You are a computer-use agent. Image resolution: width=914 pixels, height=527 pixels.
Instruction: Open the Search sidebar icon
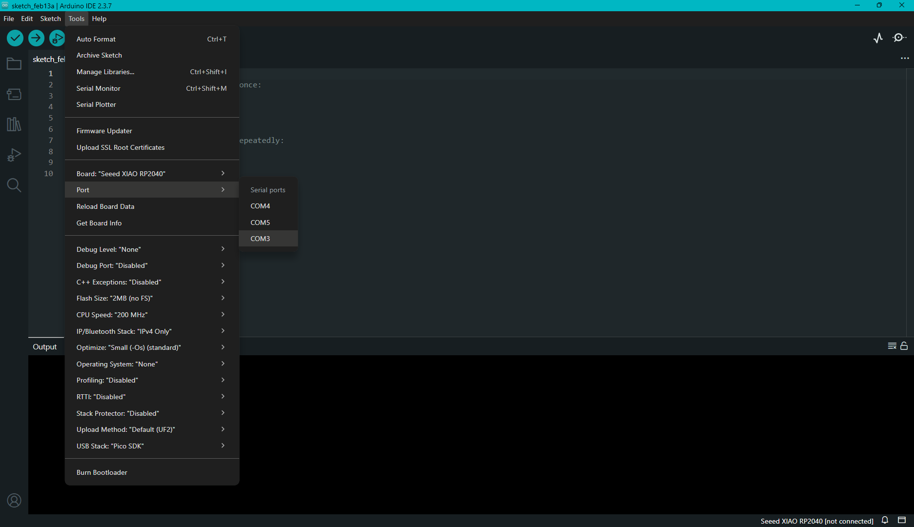pos(14,185)
